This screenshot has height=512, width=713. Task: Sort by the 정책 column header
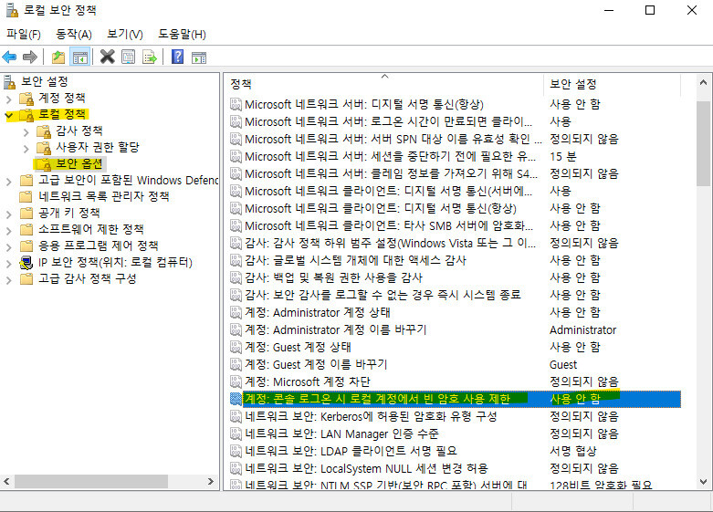click(x=384, y=84)
